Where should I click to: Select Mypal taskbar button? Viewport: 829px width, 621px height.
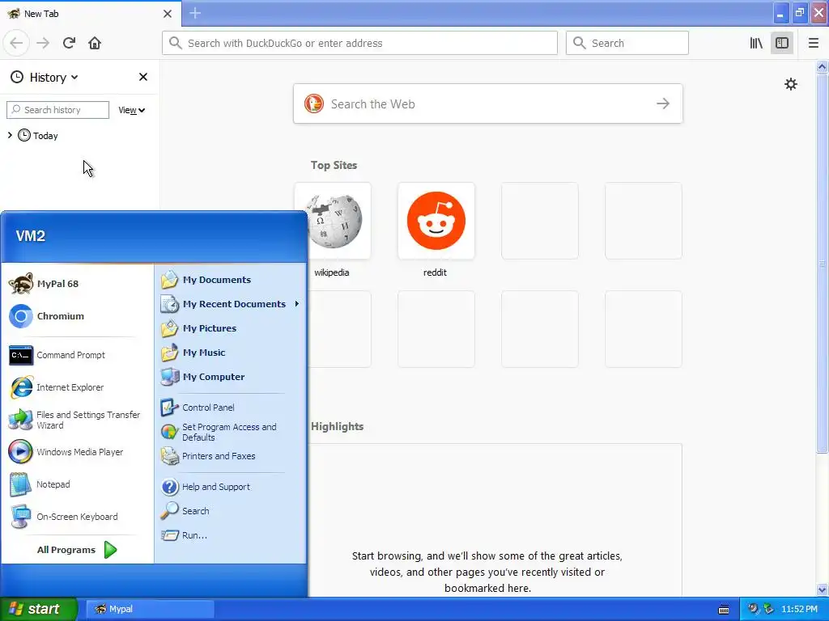tap(150, 609)
